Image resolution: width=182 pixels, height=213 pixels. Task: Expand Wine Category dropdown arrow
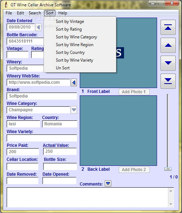coord(74,110)
